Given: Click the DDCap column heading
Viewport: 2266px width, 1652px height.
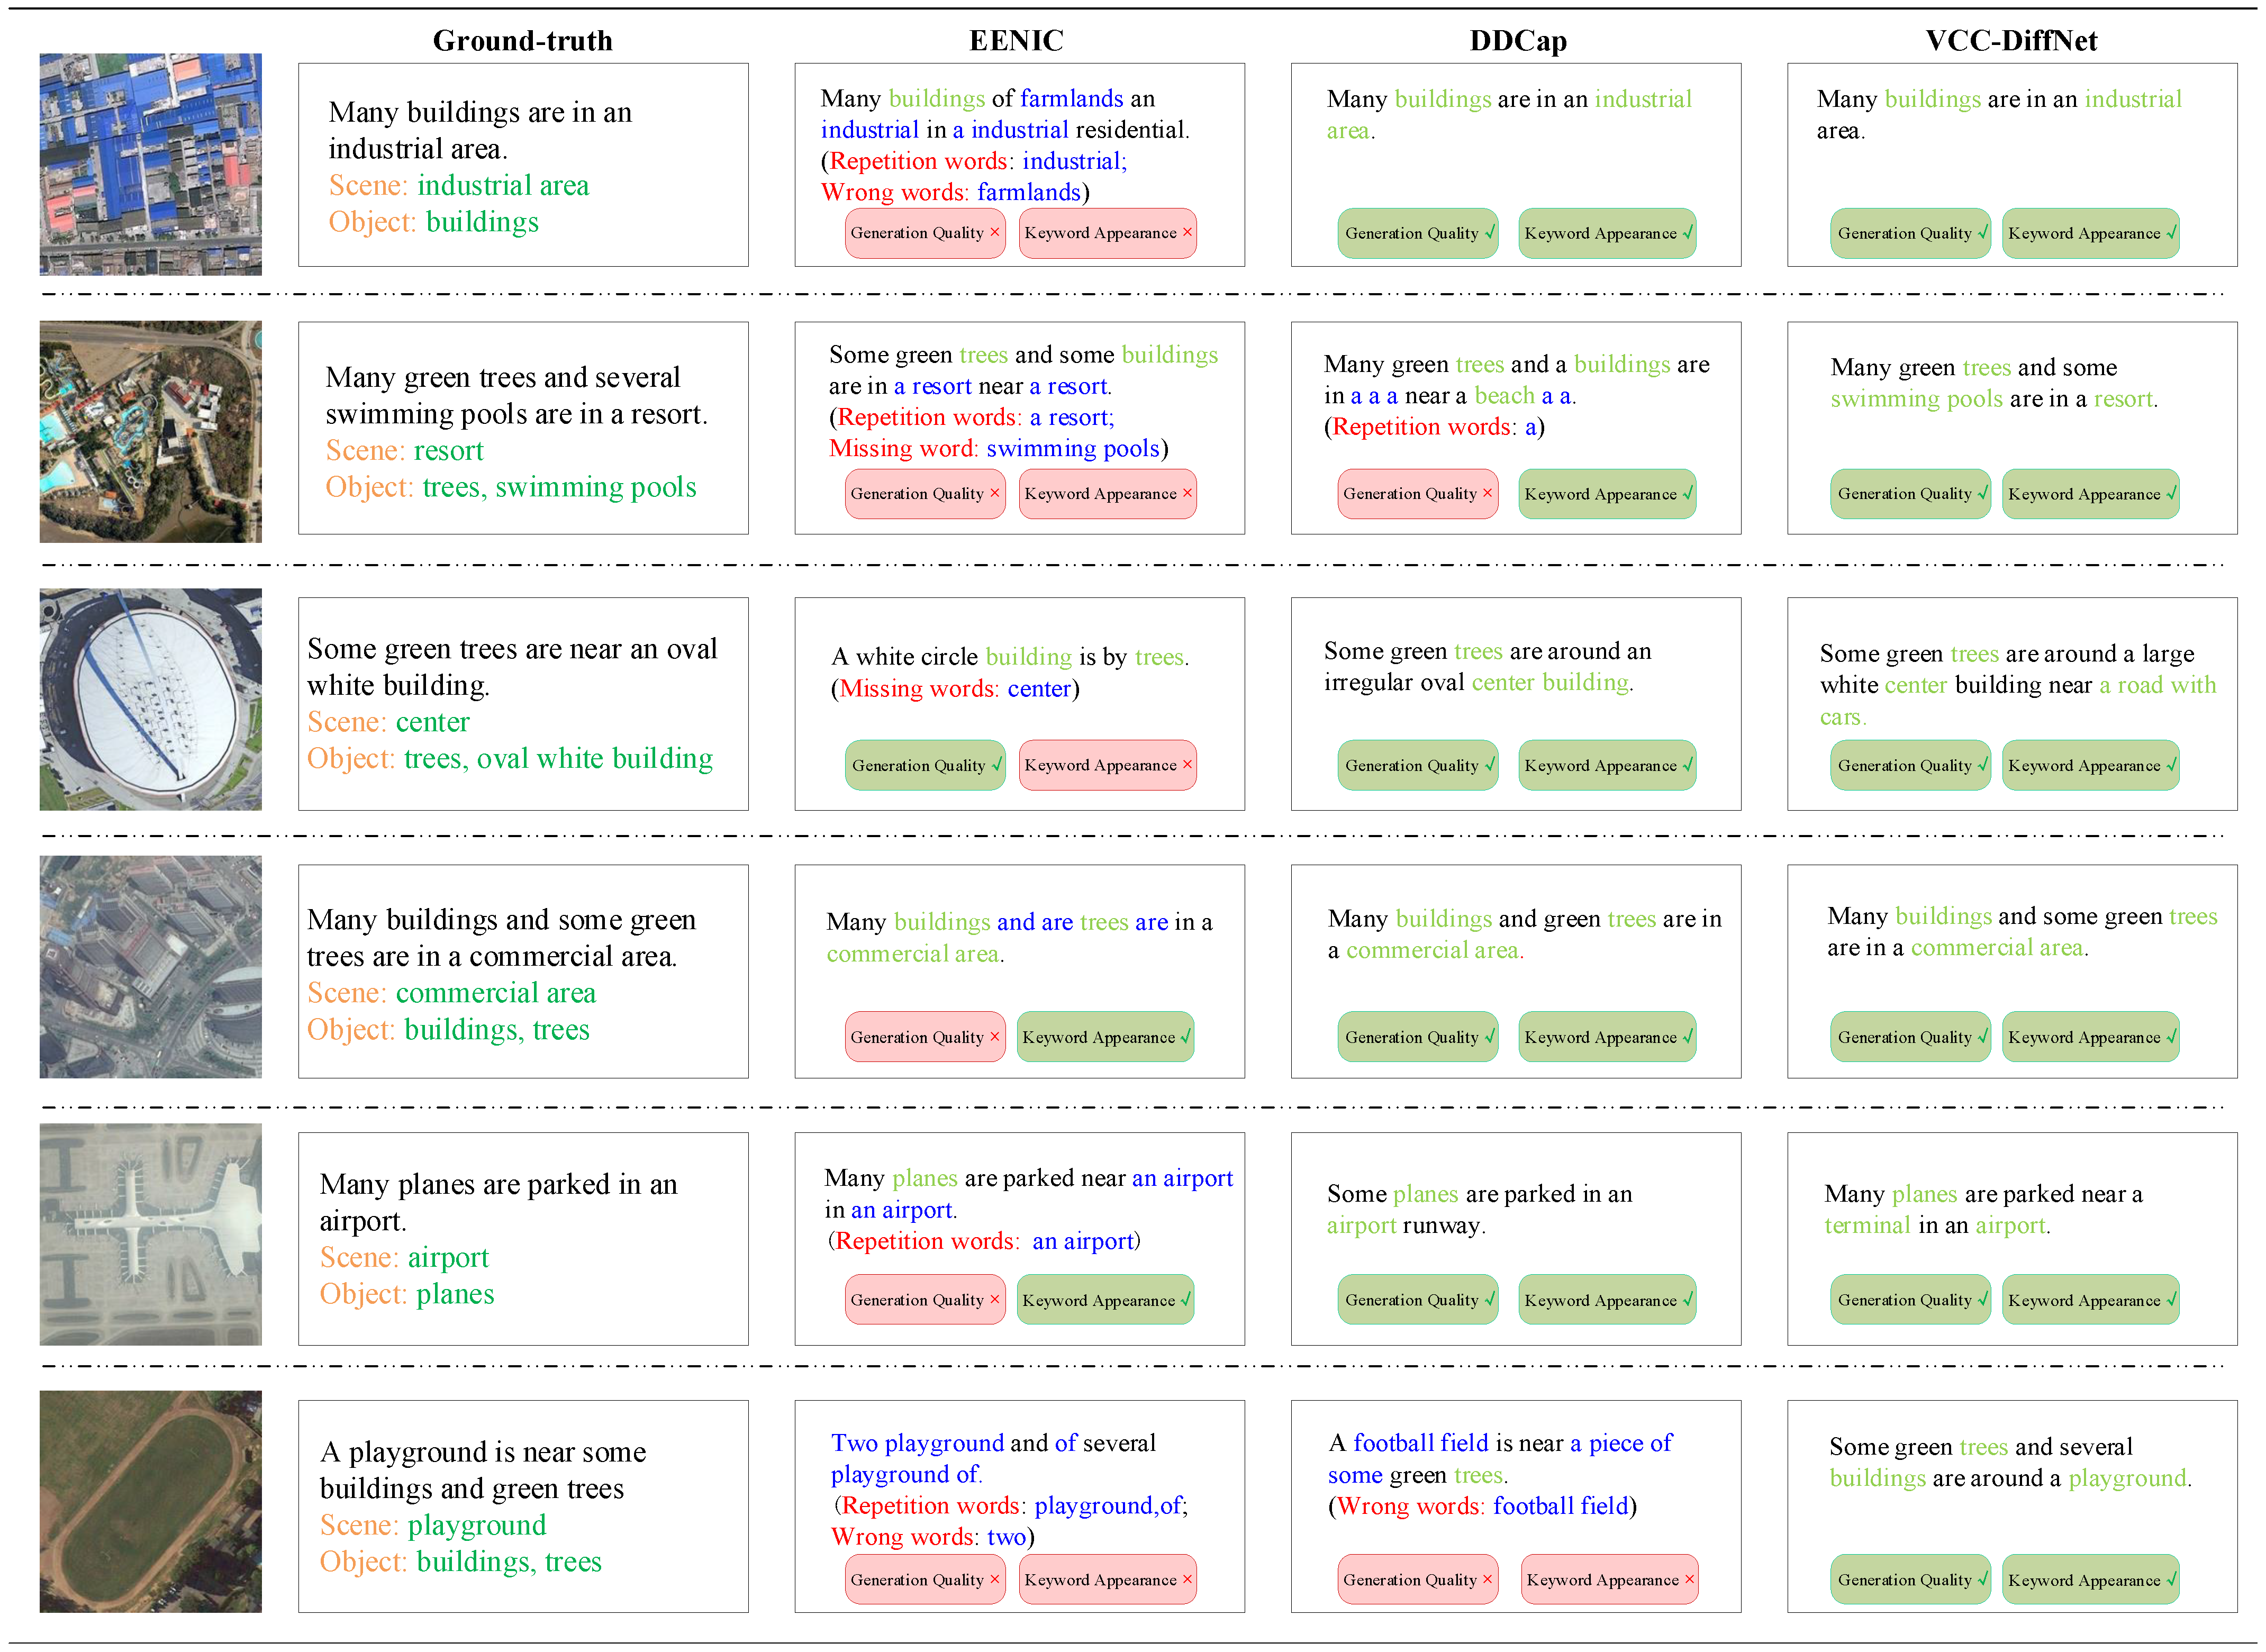Looking at the screenshot, I should pyautogui.click(x=1518, y=40).
